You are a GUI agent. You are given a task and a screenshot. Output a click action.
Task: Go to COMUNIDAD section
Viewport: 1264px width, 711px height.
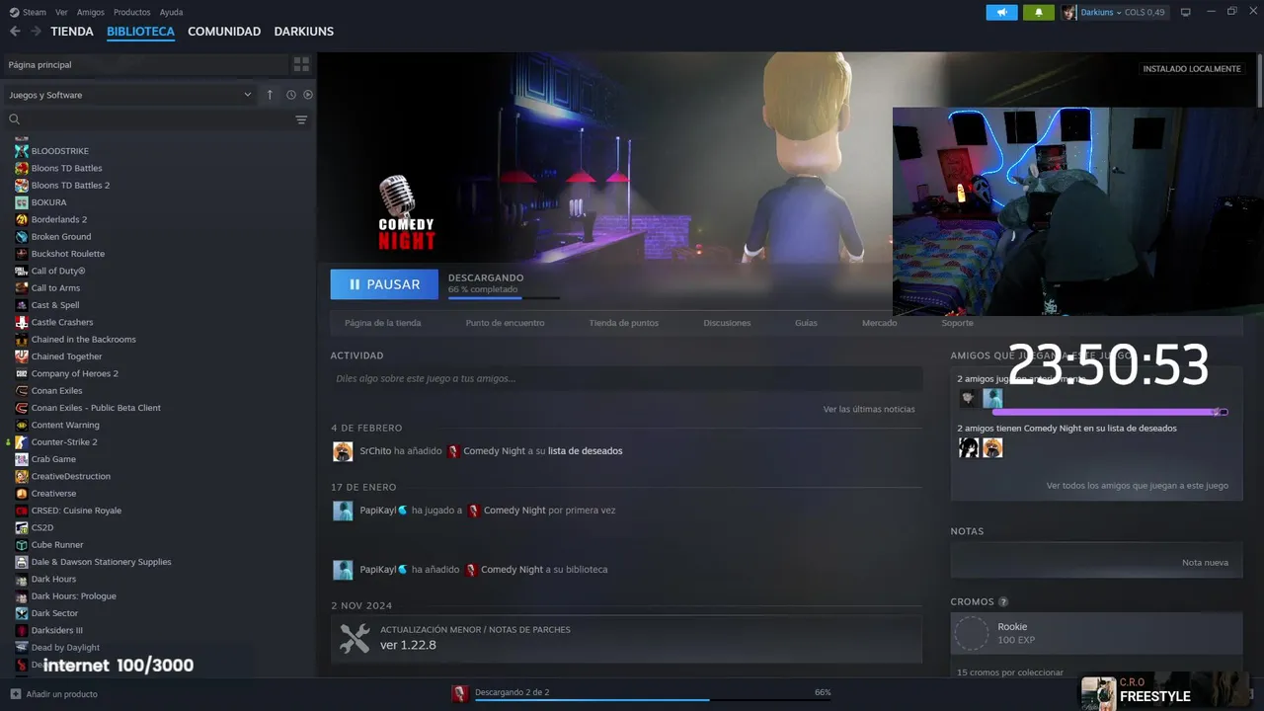pos(224,32)
